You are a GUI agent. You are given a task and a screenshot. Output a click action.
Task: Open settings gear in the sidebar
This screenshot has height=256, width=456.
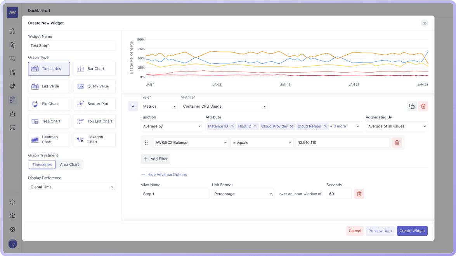click(x=12, y=230)
